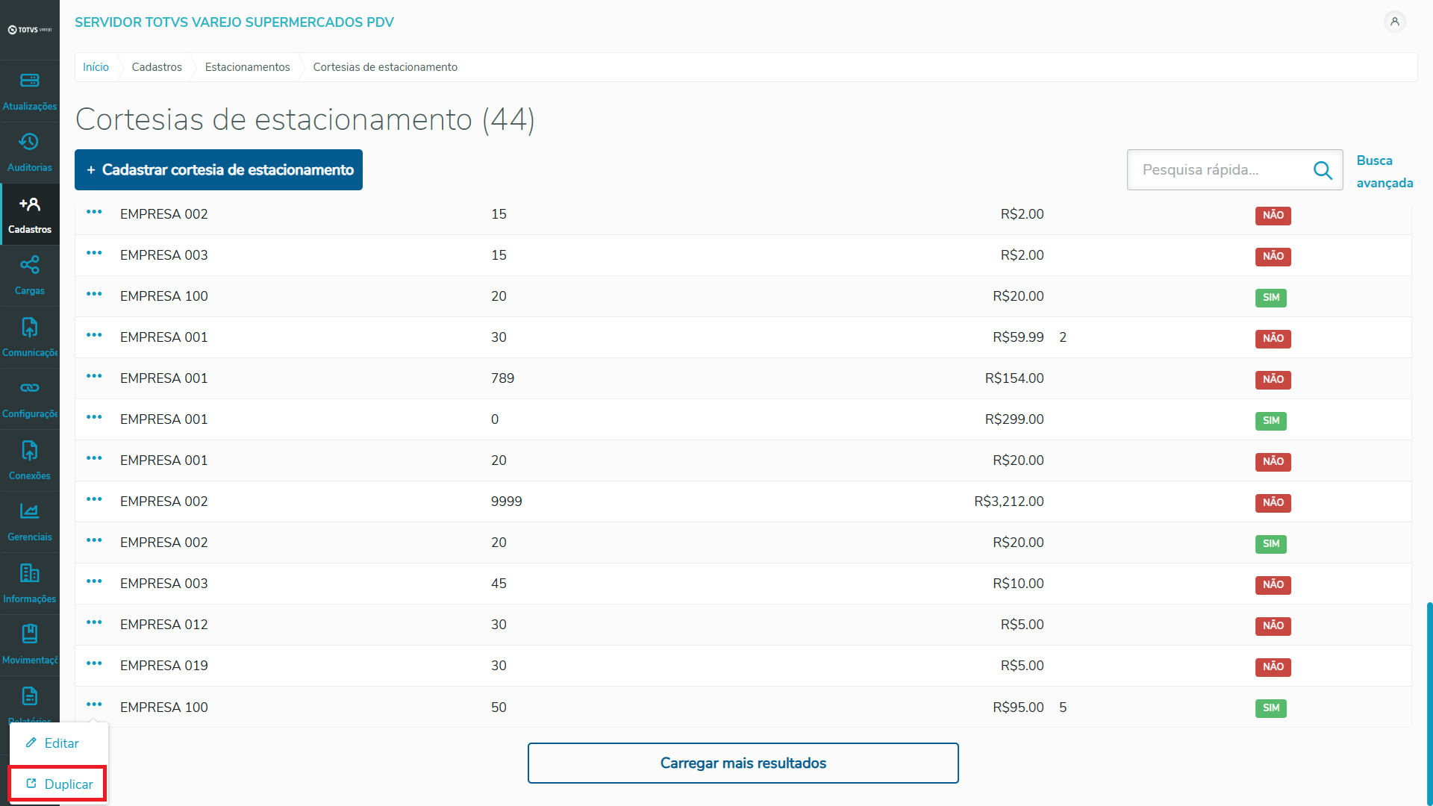Click Cadastrar cortesia de estacionamento button
Image resolution: width=1433 pixels, height=806 pixels.
coord(219,170)
